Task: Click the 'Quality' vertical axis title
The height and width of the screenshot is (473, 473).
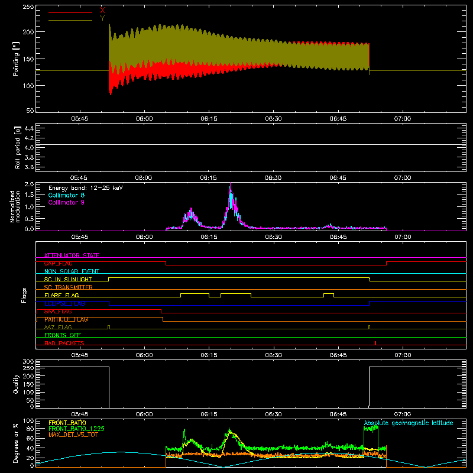Action: pyautogui.click(x=16, y=384)
